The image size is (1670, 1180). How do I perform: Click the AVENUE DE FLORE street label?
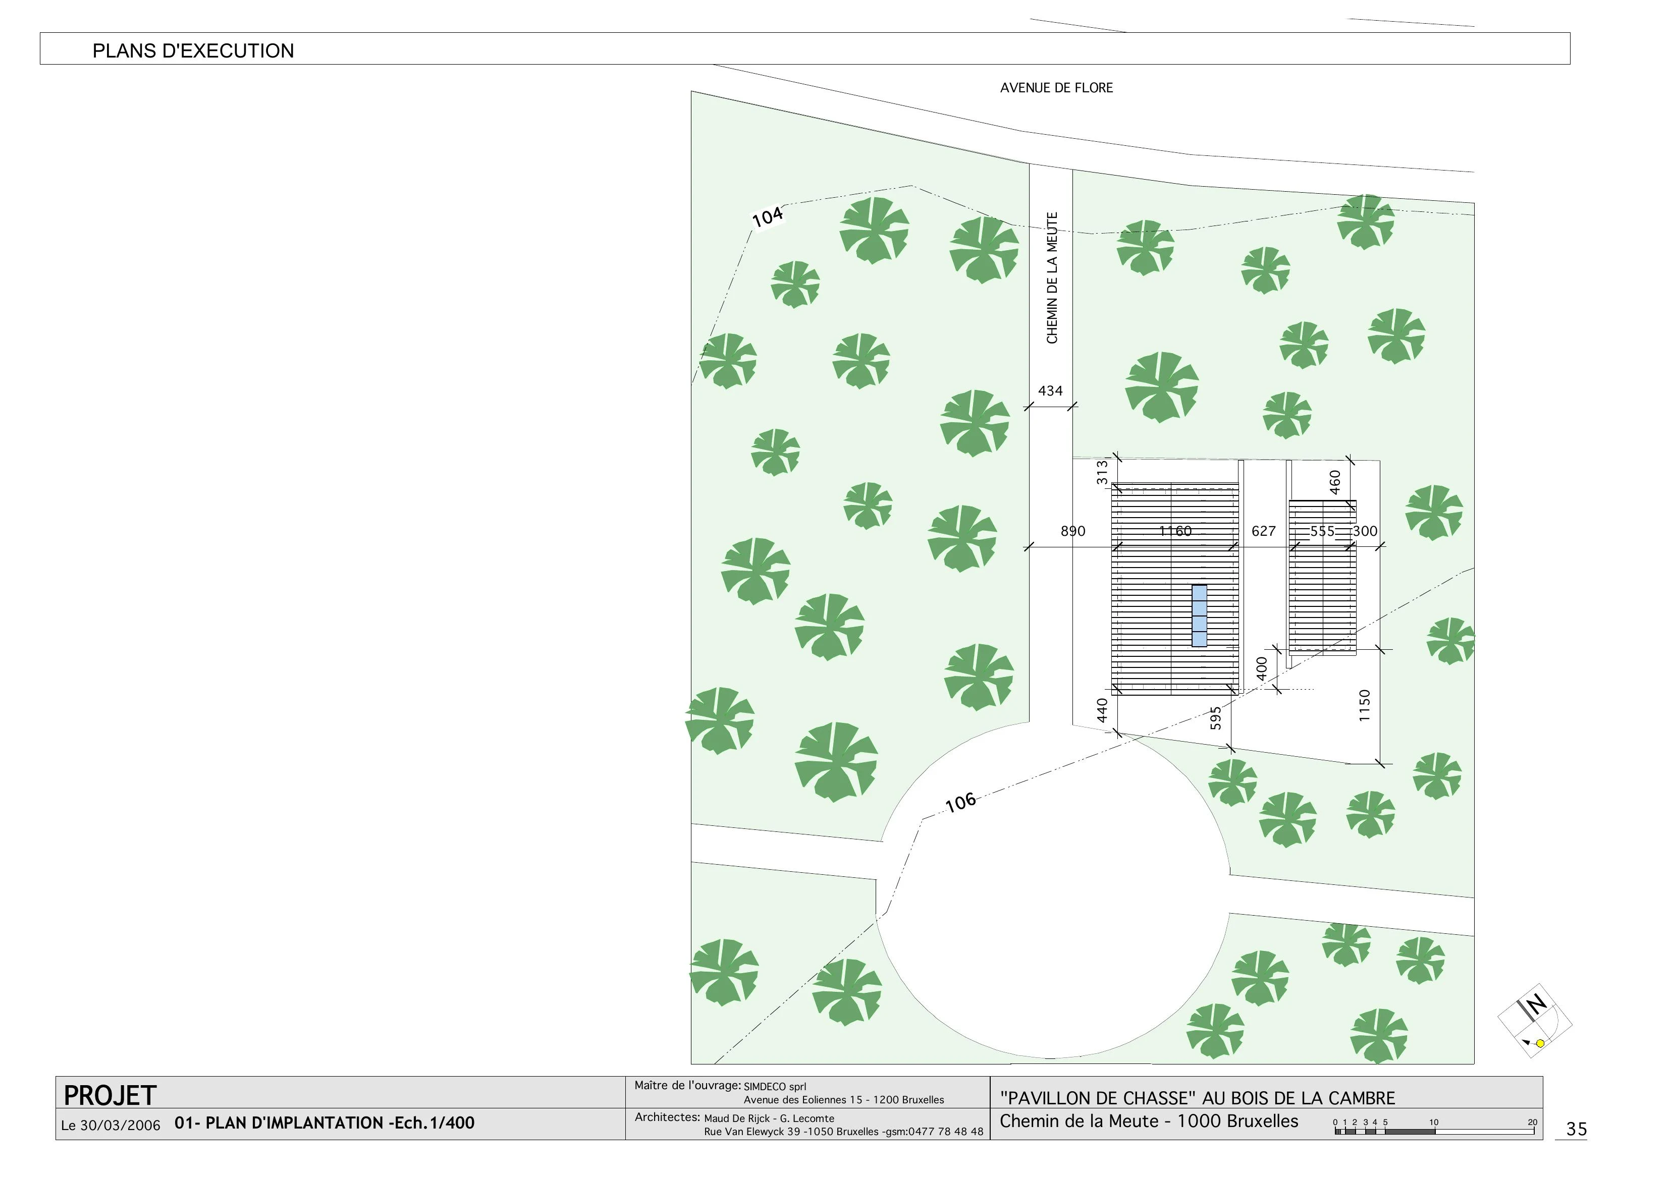point(1056,88)
